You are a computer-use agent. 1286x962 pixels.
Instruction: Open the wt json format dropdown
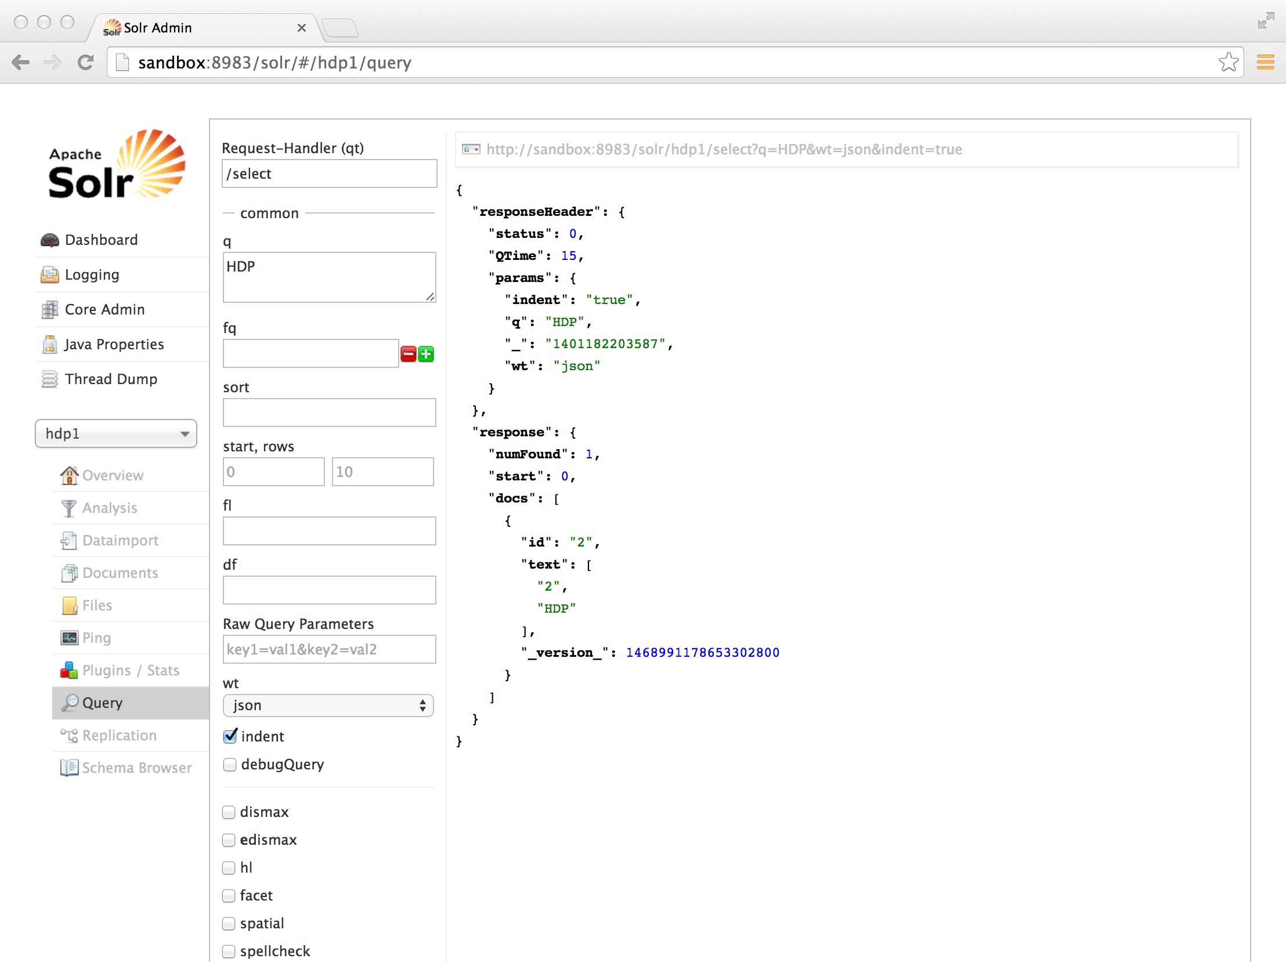(328, 705)
